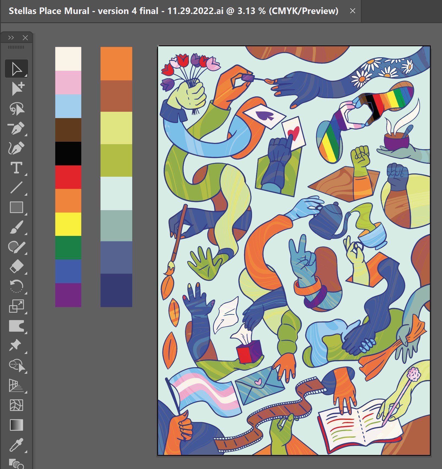Select the Rectangle tool

pyautogui.click(x=16, y=207)
